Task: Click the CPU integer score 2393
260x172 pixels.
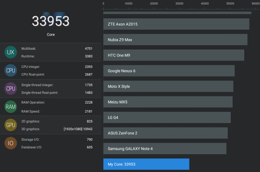Action: point(89,67)
